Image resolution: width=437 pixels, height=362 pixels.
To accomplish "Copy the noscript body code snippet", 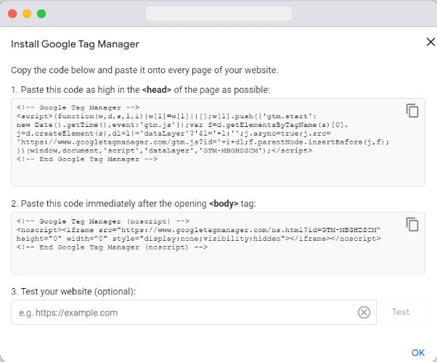I will coord(412,224).
